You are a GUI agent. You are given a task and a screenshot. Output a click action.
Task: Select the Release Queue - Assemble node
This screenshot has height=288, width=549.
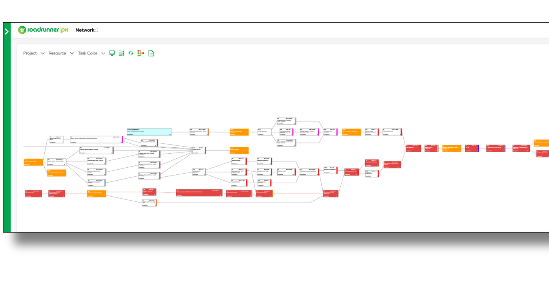click(x=199, y=172)
